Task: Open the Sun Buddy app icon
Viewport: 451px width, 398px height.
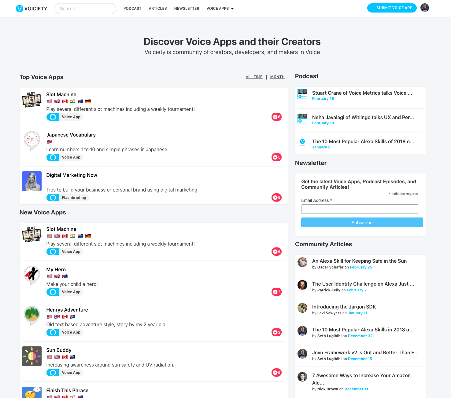Action: (x=32, y=356)
